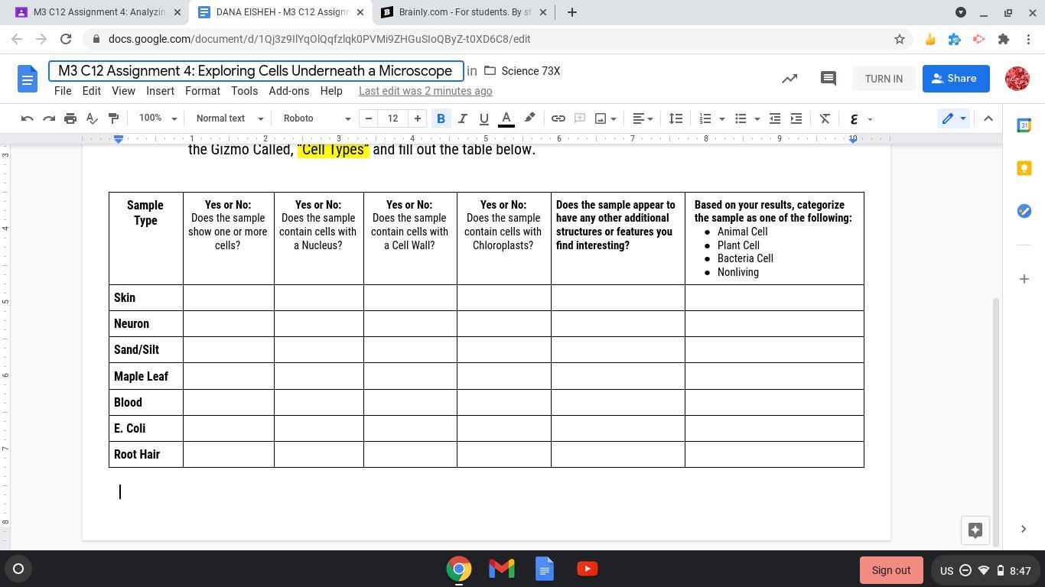
Task: Open Google Keep in side panel
Action: tap(1024, 168)
